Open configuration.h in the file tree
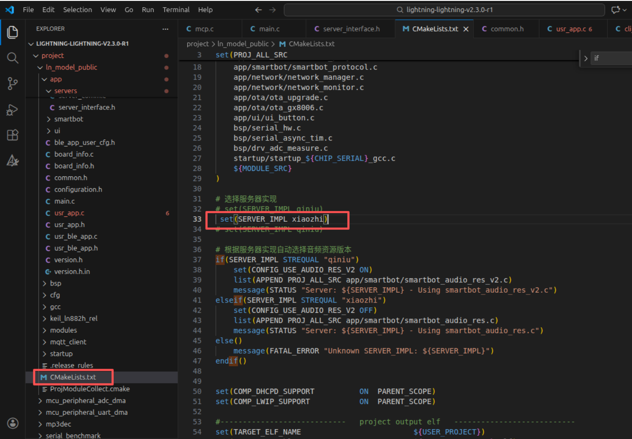 click(x=102, y=189)
